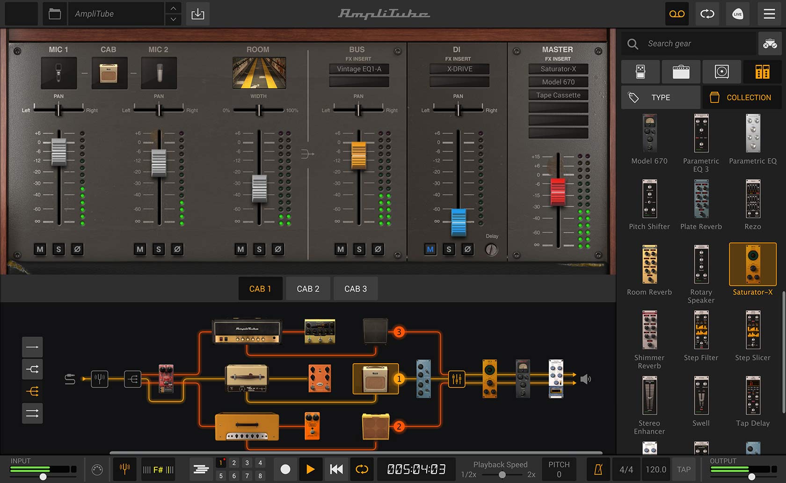The width and height of the screenshot is (786, 483).
Task: Unmute the DI channel
Action: pyautogui.click(x=430, y=249)
